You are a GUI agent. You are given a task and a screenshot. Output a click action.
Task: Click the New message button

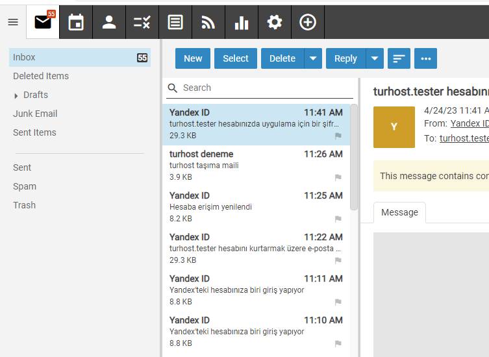pos(193,58)
